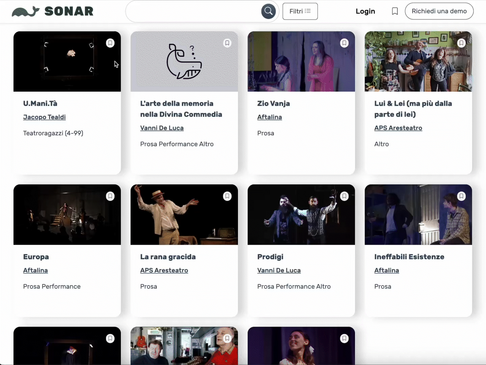
Task: Click Prosa Performance Altro under L'arte della memoria
Action: (x=177, y=144)
